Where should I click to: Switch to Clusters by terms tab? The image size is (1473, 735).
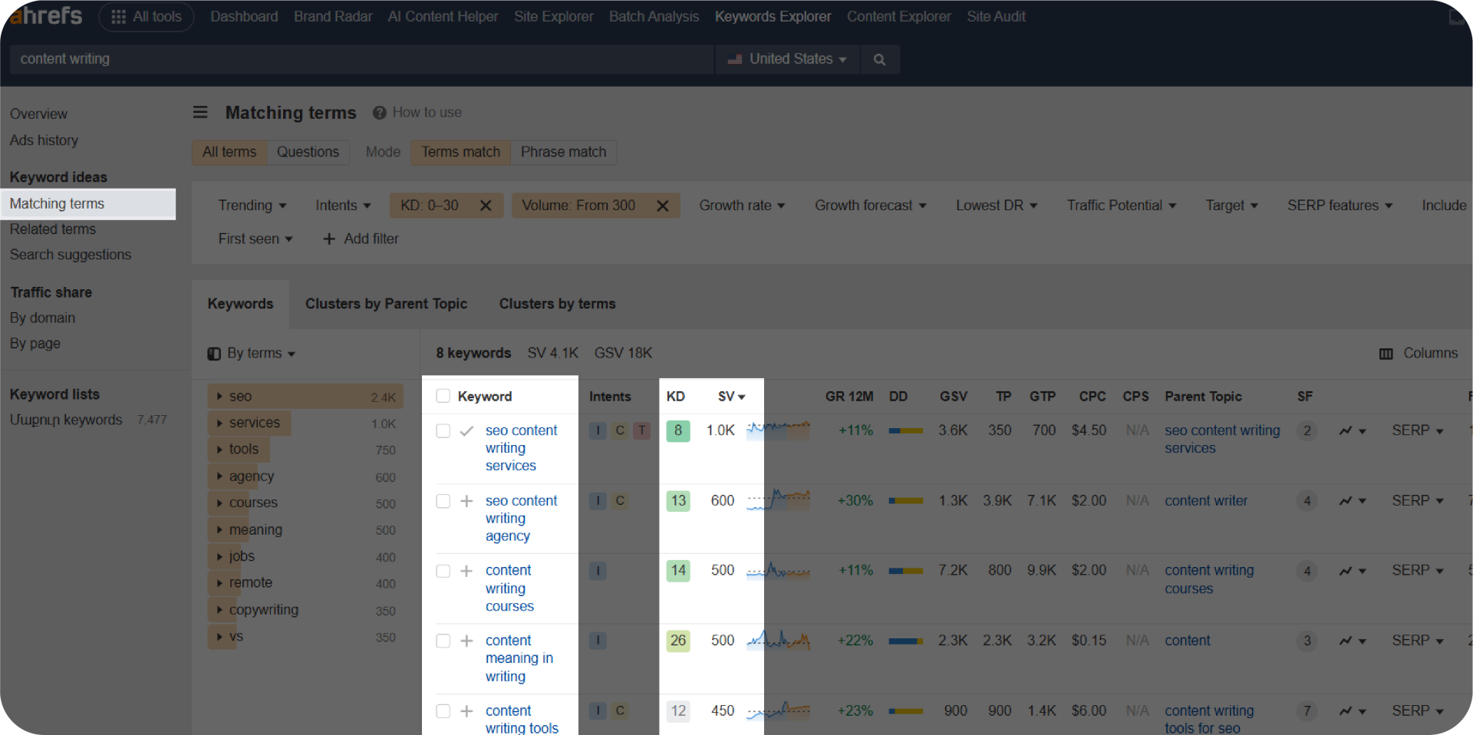[x=557, y=304]
